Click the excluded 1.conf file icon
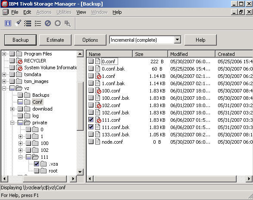The width and height of the screenshot is (253, 200). 98,76
